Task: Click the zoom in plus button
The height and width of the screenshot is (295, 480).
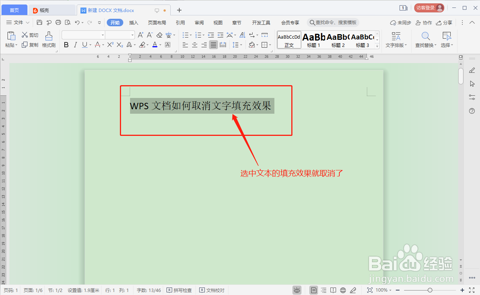Action: (x=462, y=290)
